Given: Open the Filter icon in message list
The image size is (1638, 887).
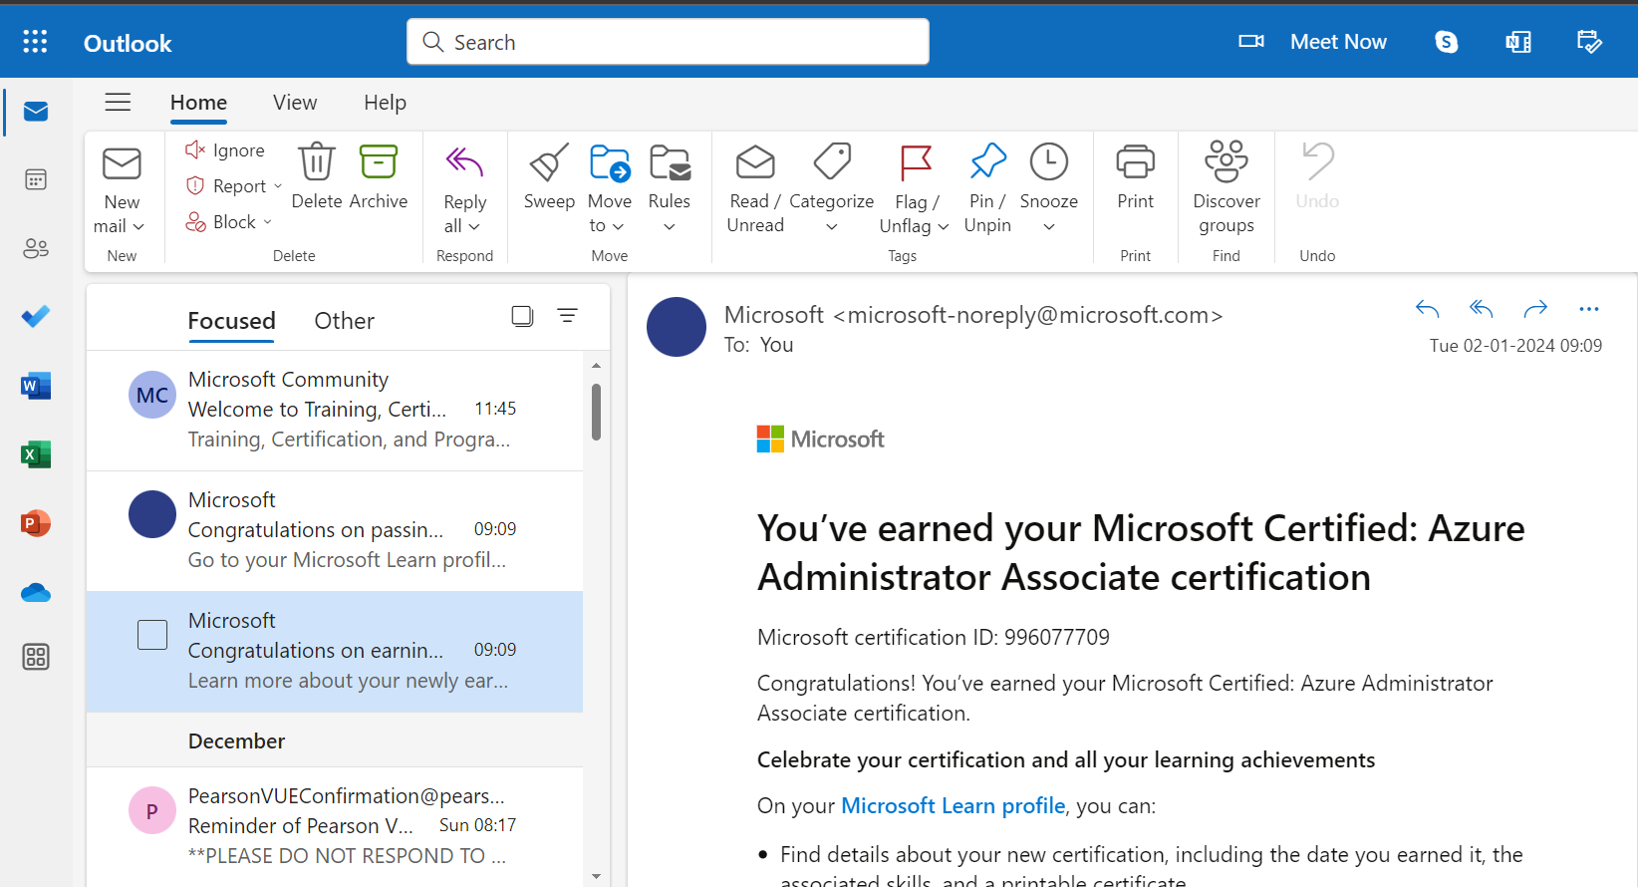Looking at the screenshot, I should pyautogui.click(x=567, y=316).
